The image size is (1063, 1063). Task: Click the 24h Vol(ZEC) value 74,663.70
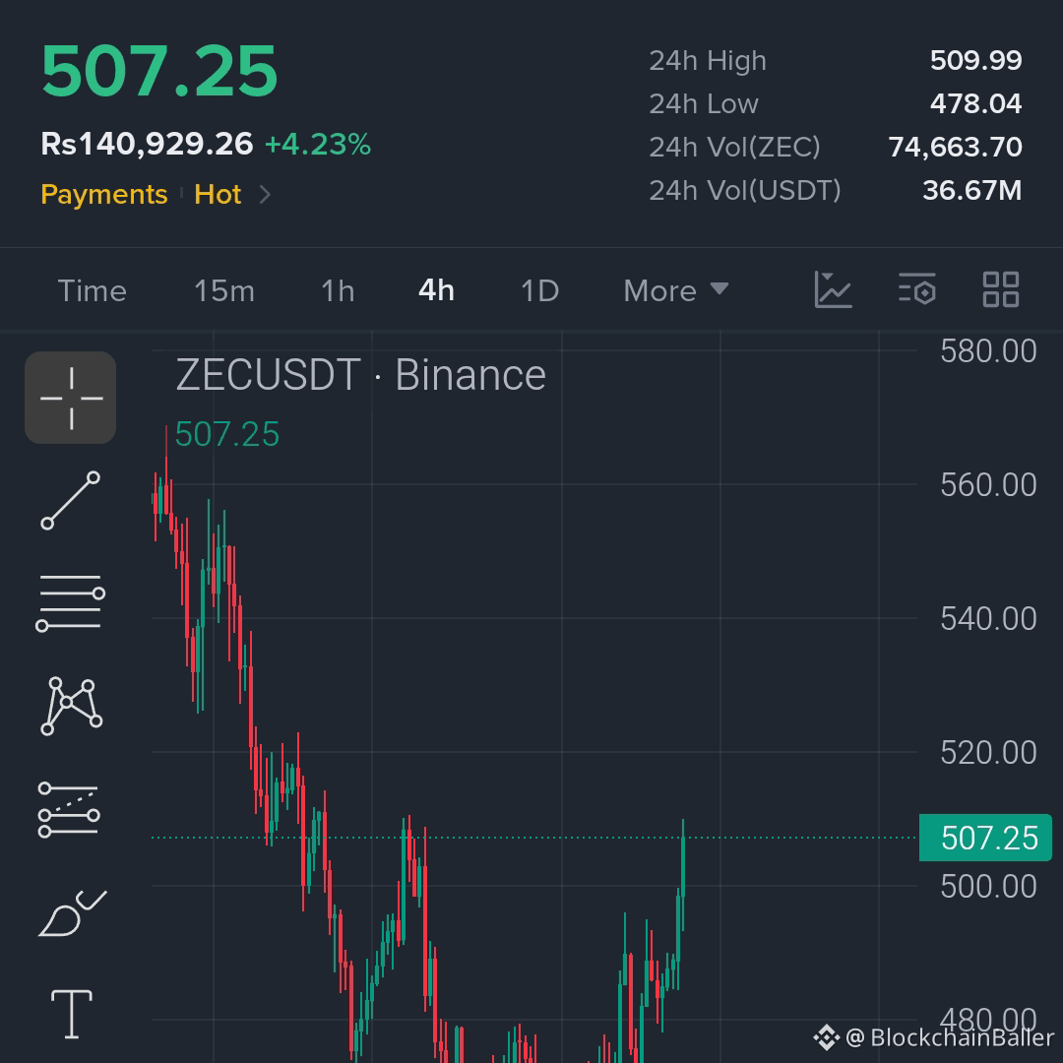955,147
